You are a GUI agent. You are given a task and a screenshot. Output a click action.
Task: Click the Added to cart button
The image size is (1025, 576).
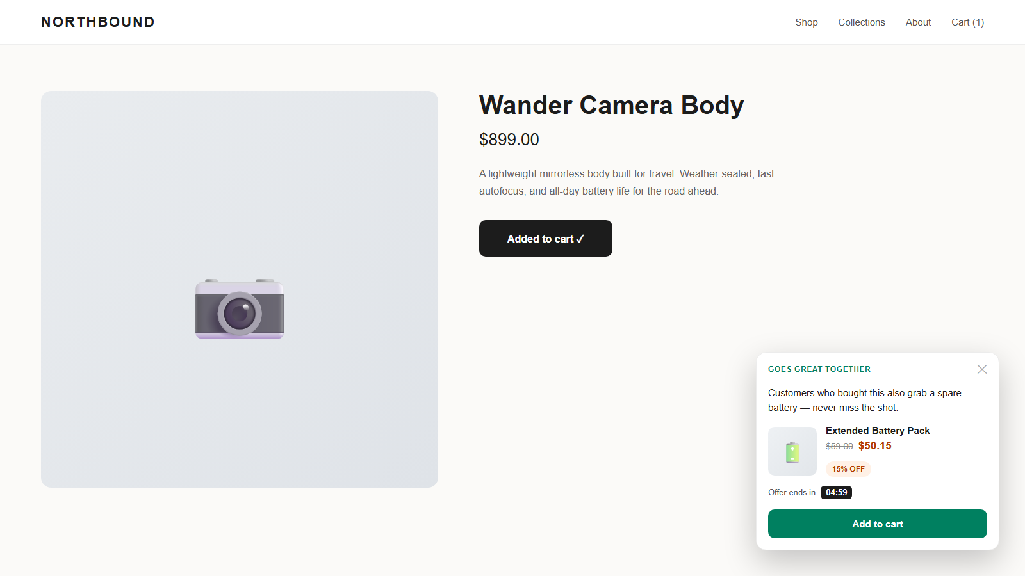(546, 239)
